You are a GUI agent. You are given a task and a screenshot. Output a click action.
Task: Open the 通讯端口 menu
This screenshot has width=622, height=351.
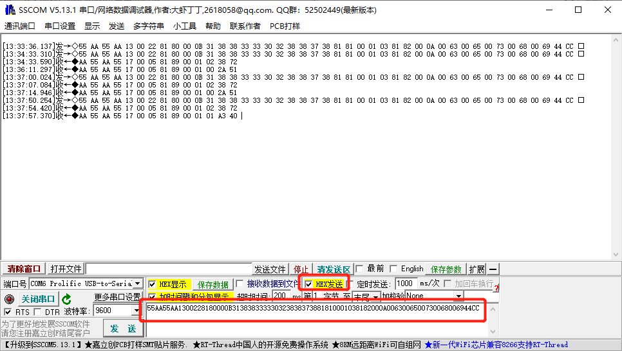[x=20, y=26]
